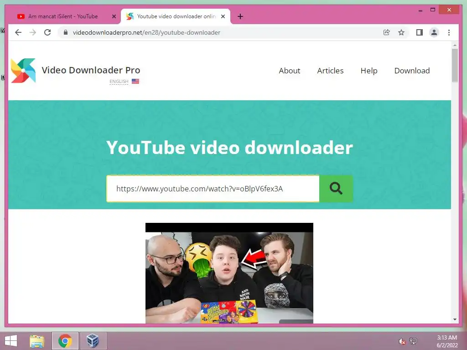Go back with the browser back arrow
The width and height of the screenshot is (467, 350).
(18, 32)
